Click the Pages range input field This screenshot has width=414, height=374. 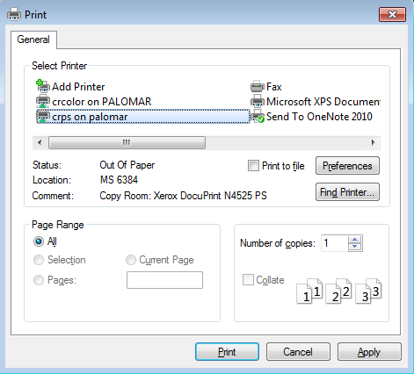click(164, 280)
